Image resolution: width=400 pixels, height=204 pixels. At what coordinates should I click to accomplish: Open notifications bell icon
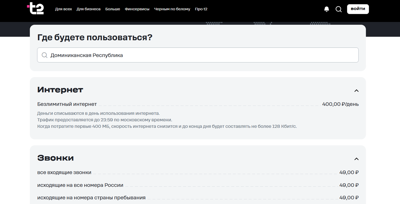pos(327,9)
